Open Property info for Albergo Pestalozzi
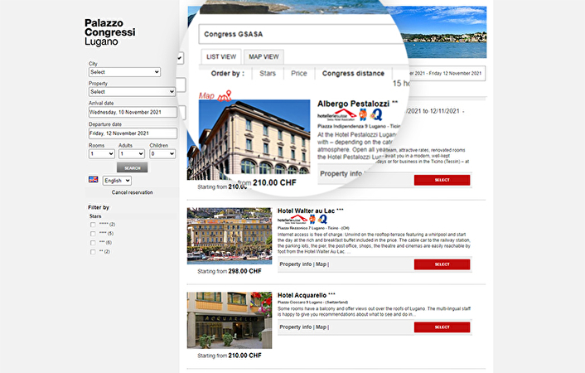 (x=341, y=173)
